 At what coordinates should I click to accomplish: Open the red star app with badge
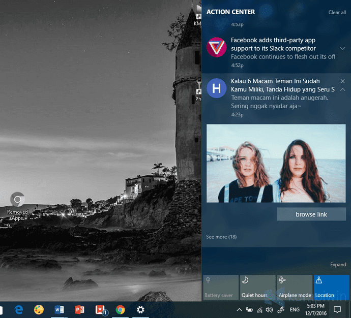point(101,310)
